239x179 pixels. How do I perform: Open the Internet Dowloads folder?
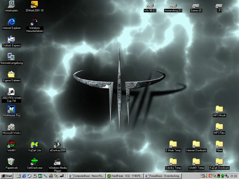(x=196, y=146)
